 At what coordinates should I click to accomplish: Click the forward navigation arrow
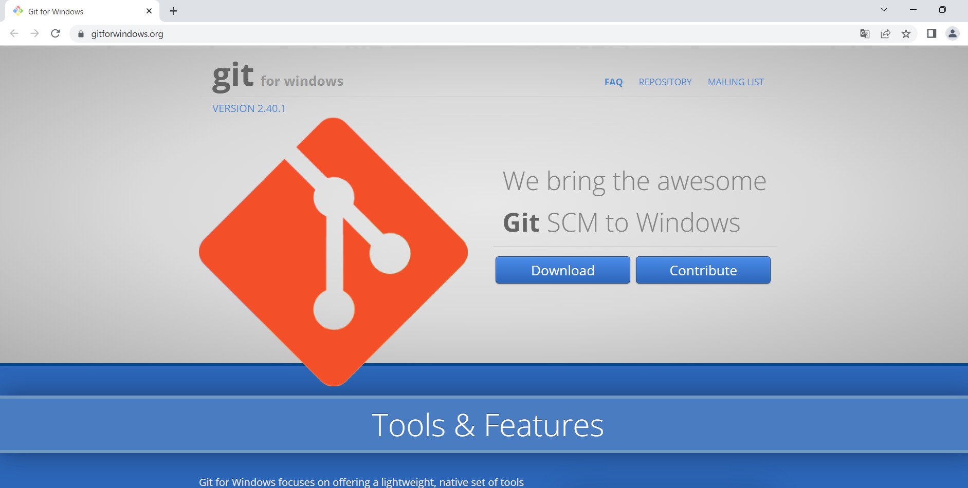(x=34, y=33)
